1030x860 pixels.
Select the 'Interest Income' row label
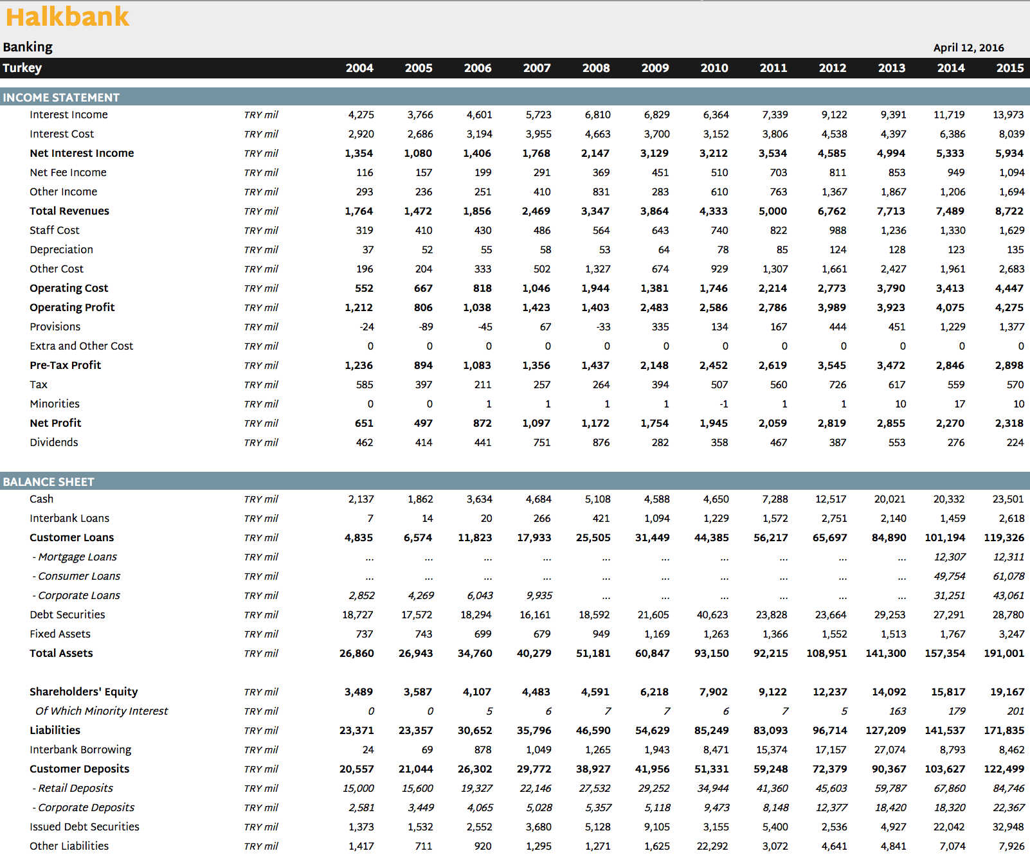pos(69,115)
